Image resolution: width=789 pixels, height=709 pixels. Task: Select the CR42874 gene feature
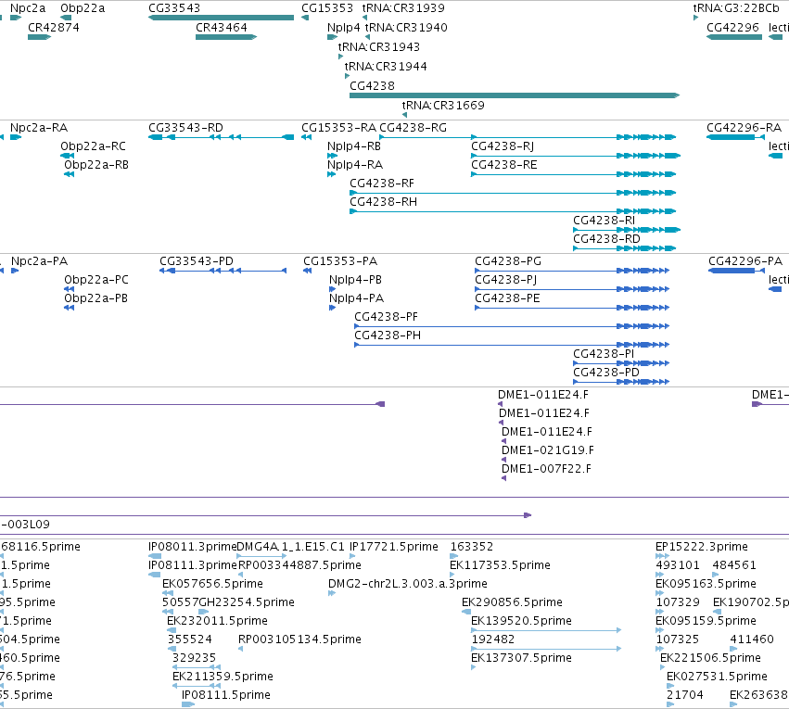click(x=39, y=37)
